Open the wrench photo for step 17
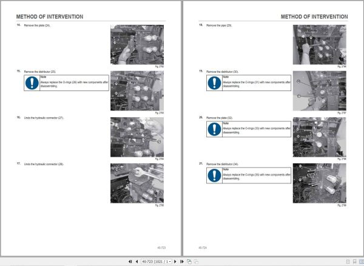This screenshot has height=266, width=364. coord(137,183)
